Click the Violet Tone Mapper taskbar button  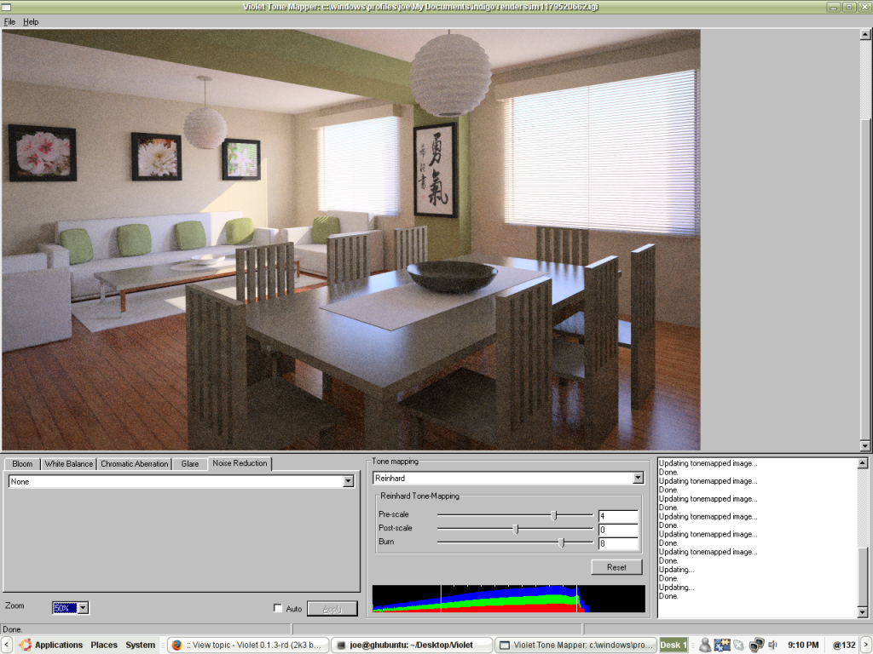pos(575,645)
